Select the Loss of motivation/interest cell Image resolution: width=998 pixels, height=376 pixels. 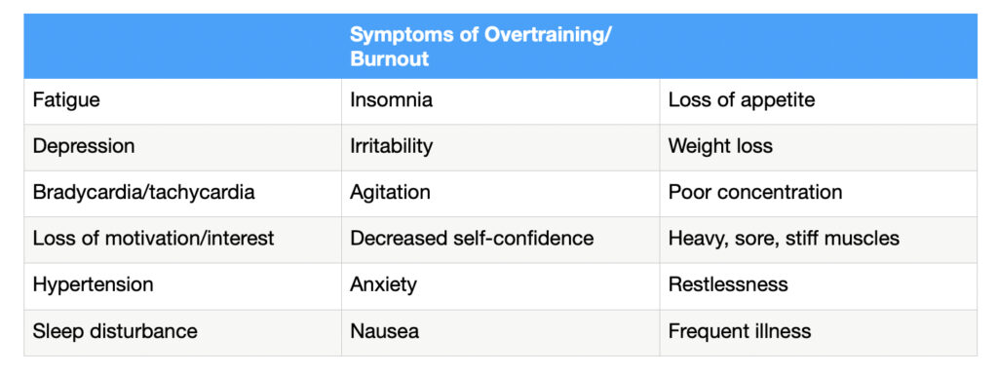[x=182, y=240]
